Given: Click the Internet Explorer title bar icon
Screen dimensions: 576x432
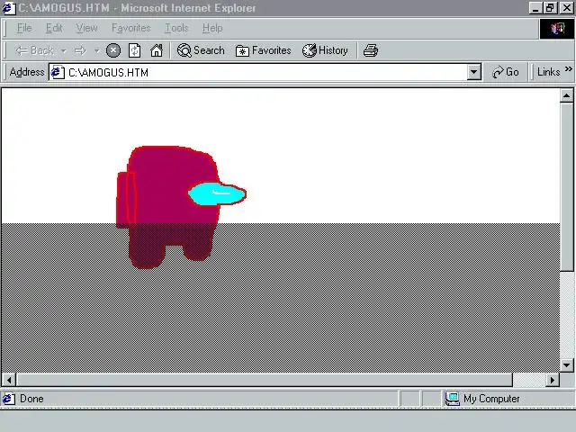Looking at the screenshot, I should (x=8, y=8).
